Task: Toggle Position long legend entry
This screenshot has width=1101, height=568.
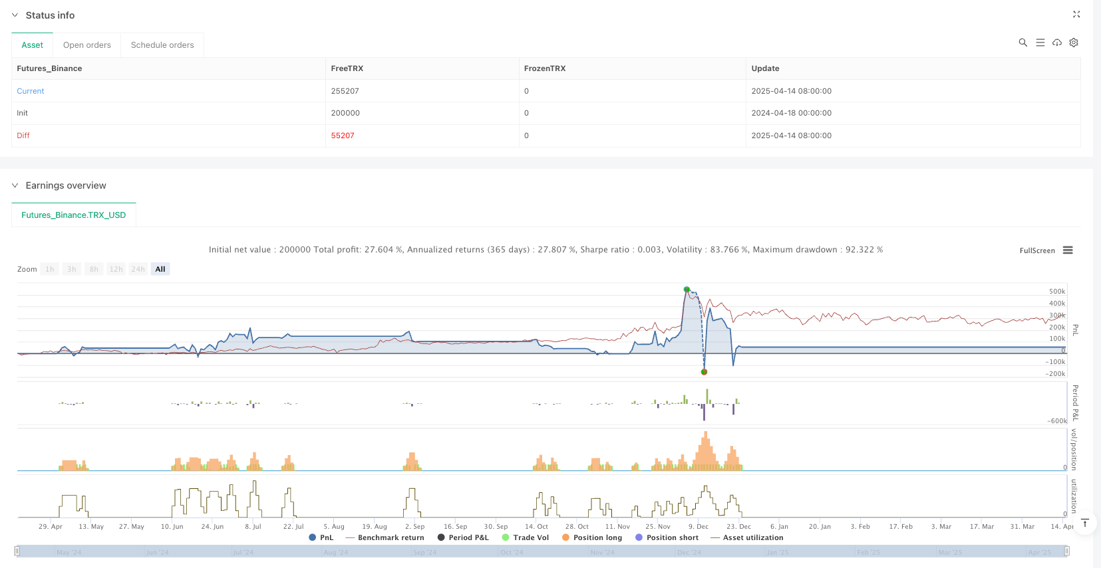Action: 591,537
